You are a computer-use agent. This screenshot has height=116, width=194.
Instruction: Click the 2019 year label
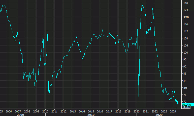(x=127, y=111)
